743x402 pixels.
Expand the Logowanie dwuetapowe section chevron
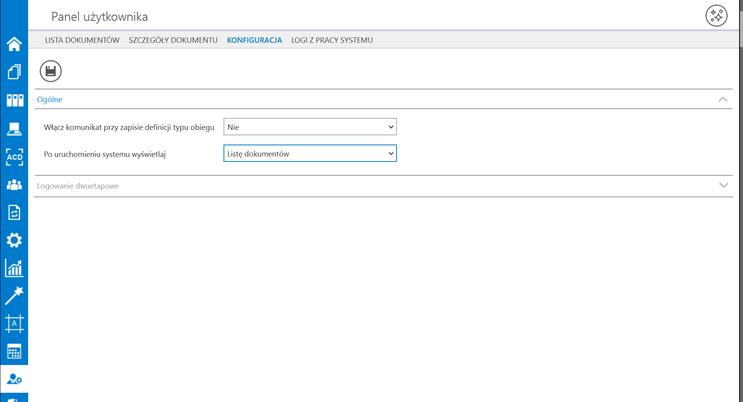point(724,185)
